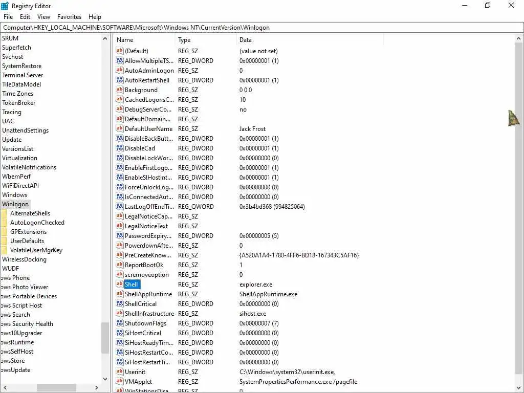Click the DWORD icon for SiHostCritical

[119, 333]
